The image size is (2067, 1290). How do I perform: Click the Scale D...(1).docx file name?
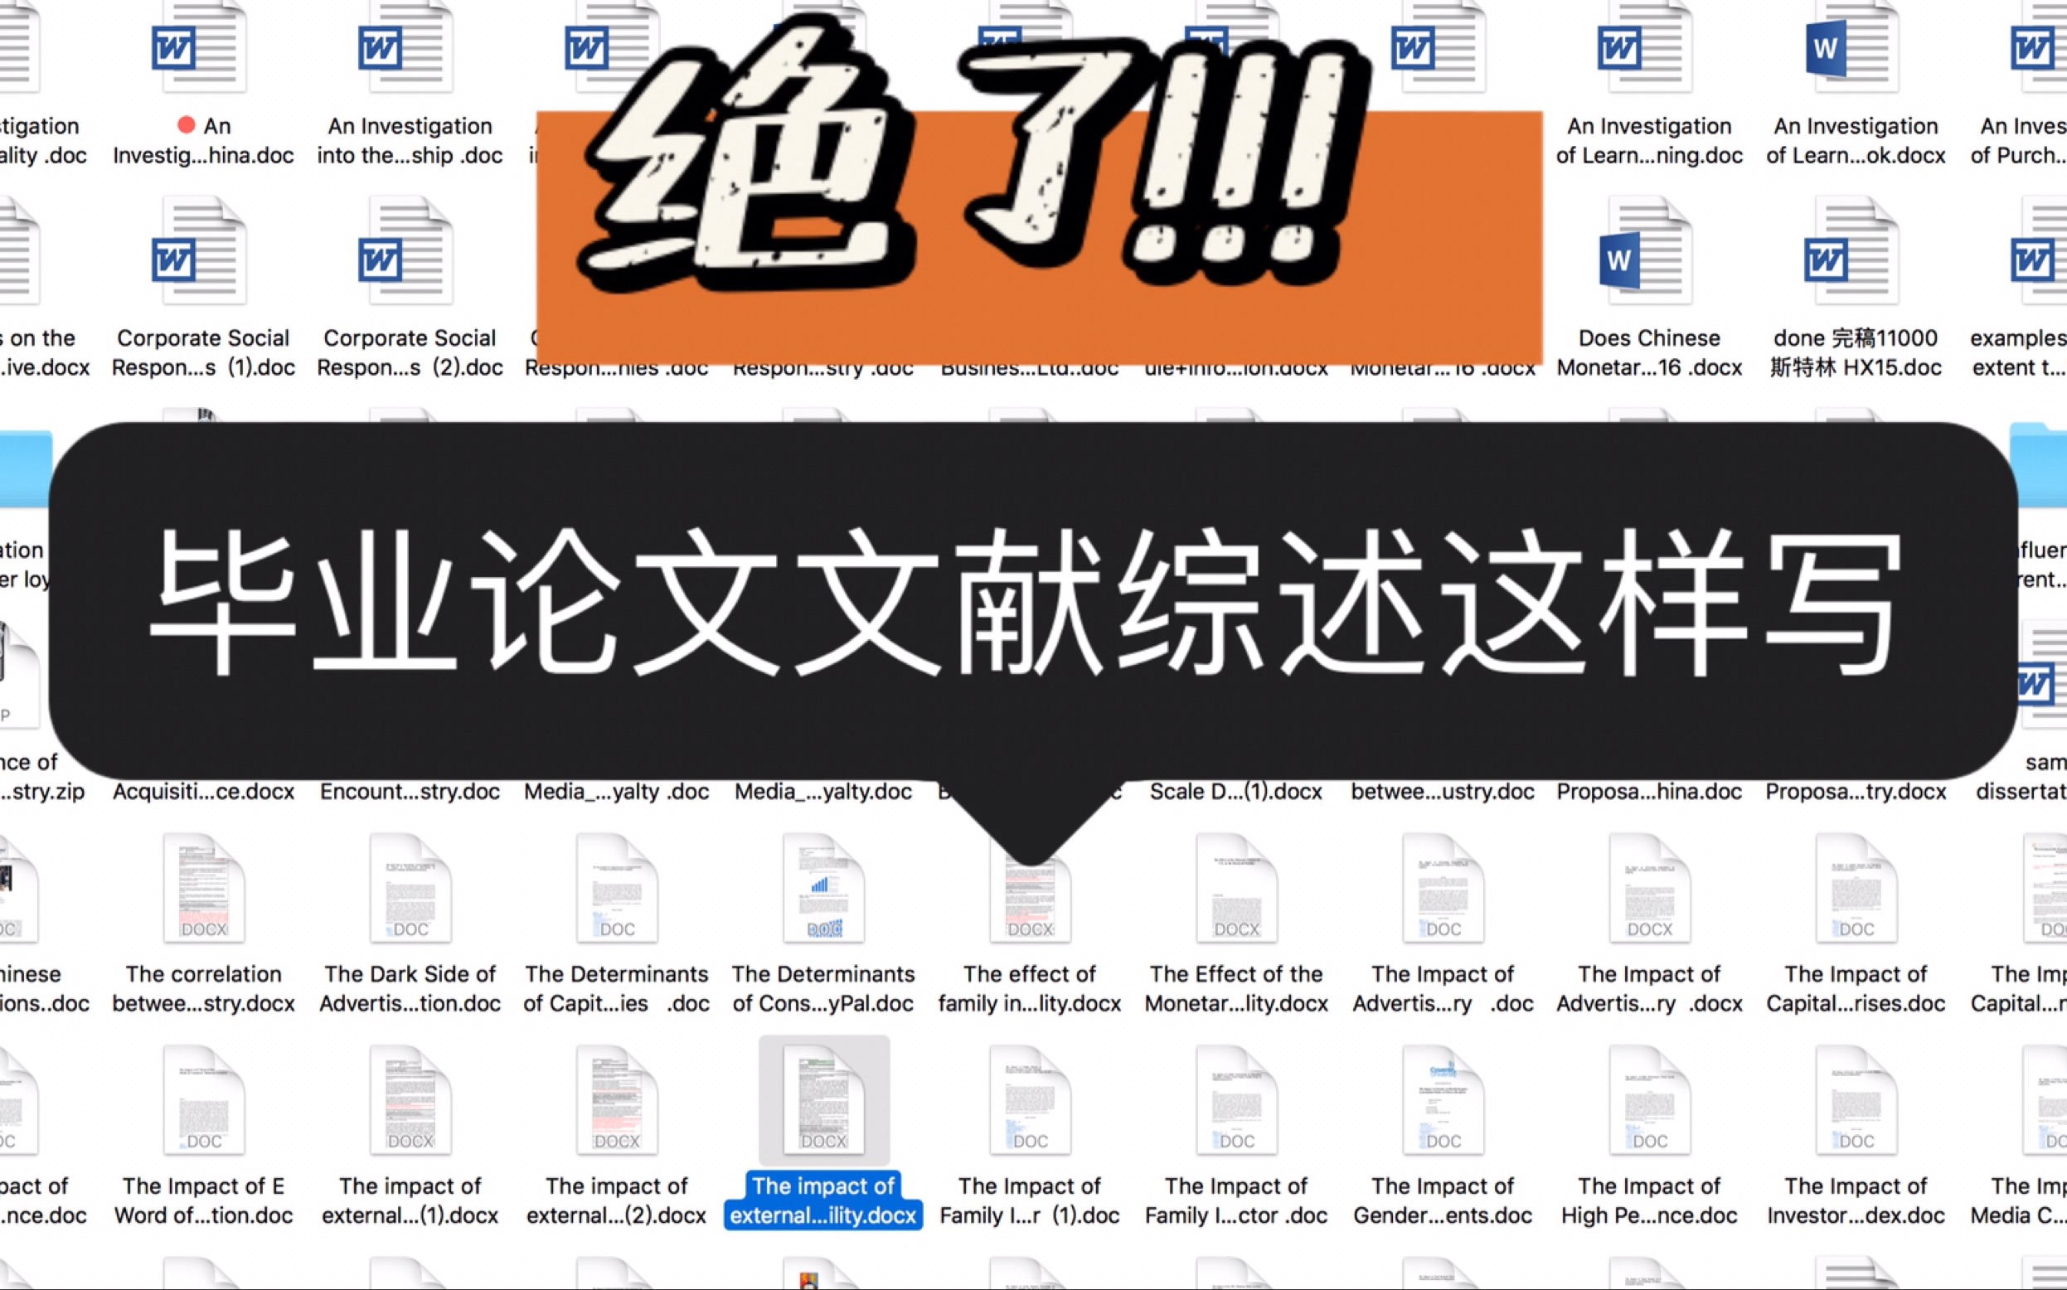pos(1236,792)
